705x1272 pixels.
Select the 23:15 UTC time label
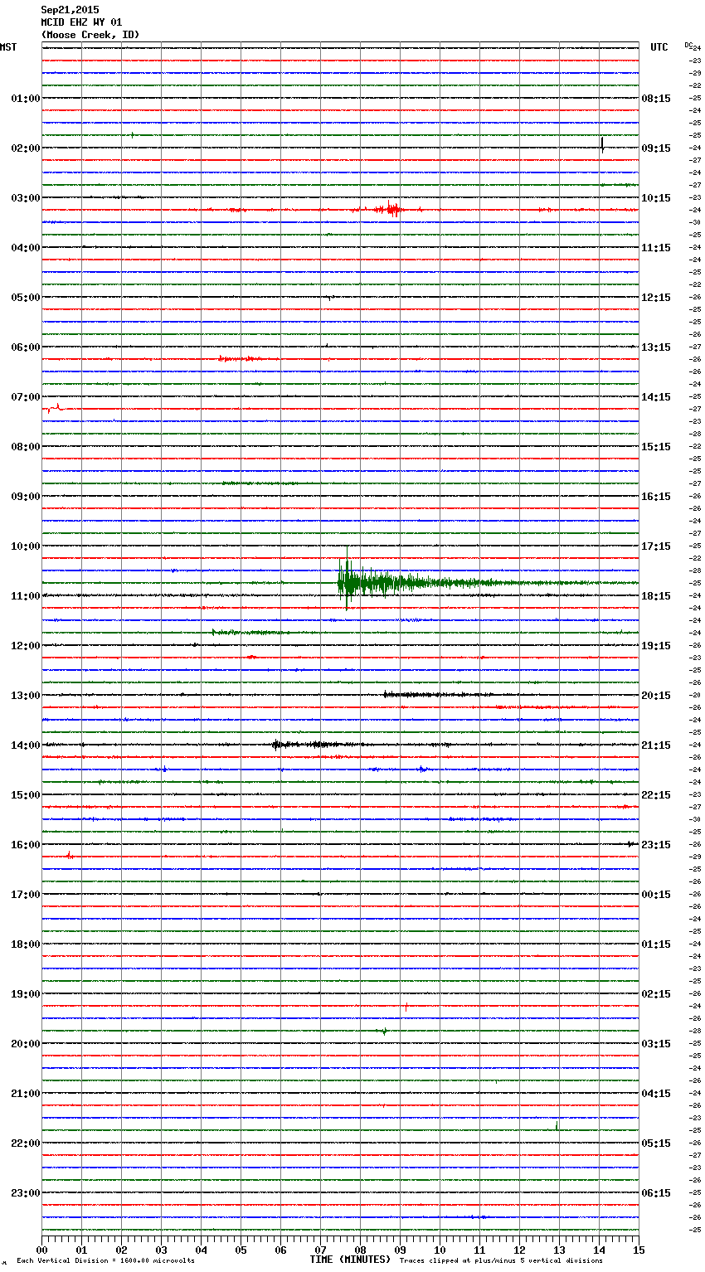656,845
